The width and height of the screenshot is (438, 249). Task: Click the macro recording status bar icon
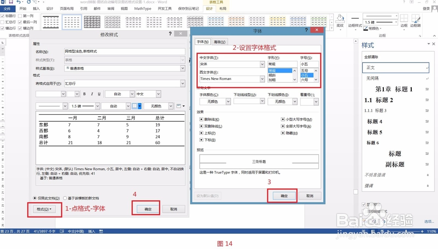click(101, 231)
